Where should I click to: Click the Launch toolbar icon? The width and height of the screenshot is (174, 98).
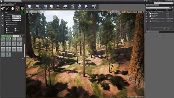coord(94,7)
